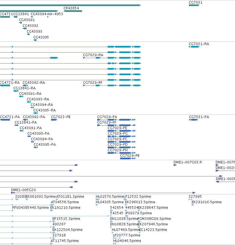The height and width of the screenshot is (245, 235).
Task: Select the CG7029-PH protein label
Action: click(118, 150)
